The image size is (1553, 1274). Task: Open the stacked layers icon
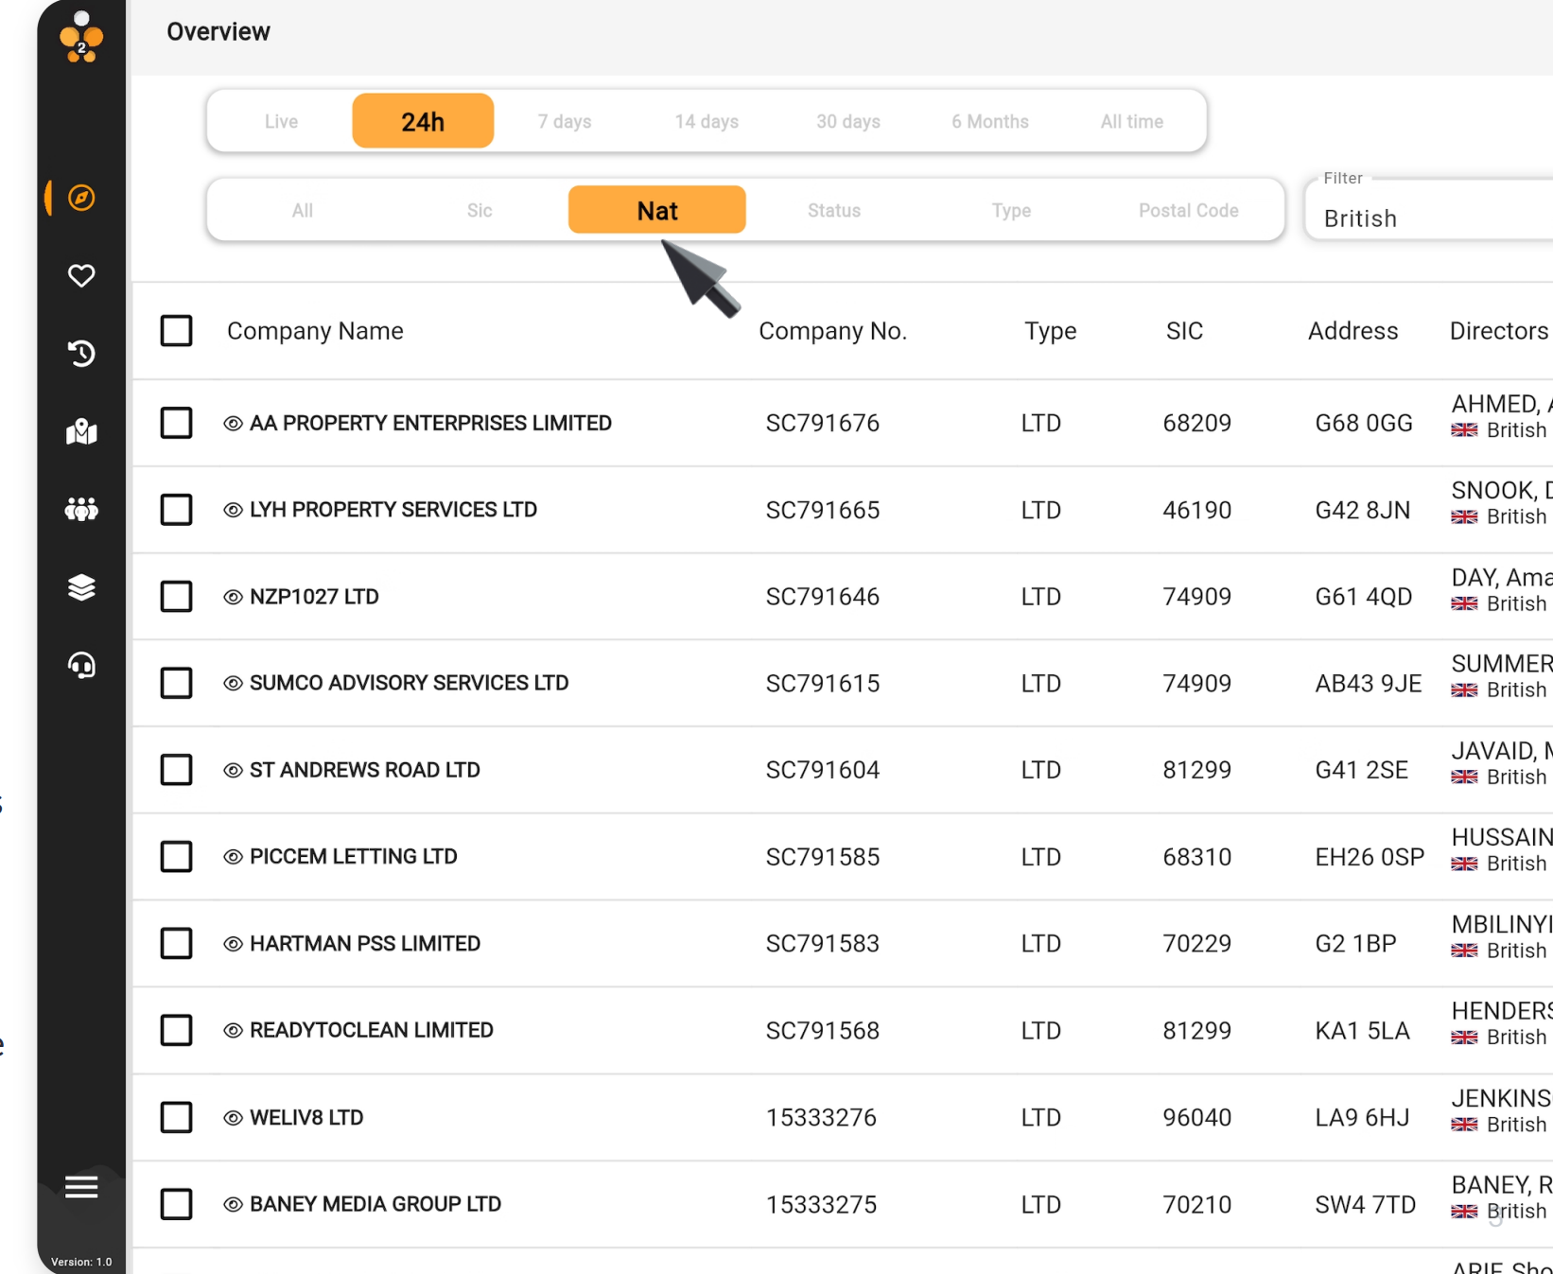pyautogui.click(x=81, y=587)
